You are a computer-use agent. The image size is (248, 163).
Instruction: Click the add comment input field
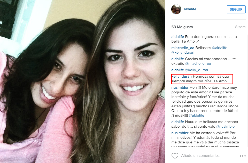pyautogui.click(x=201, y=156)
